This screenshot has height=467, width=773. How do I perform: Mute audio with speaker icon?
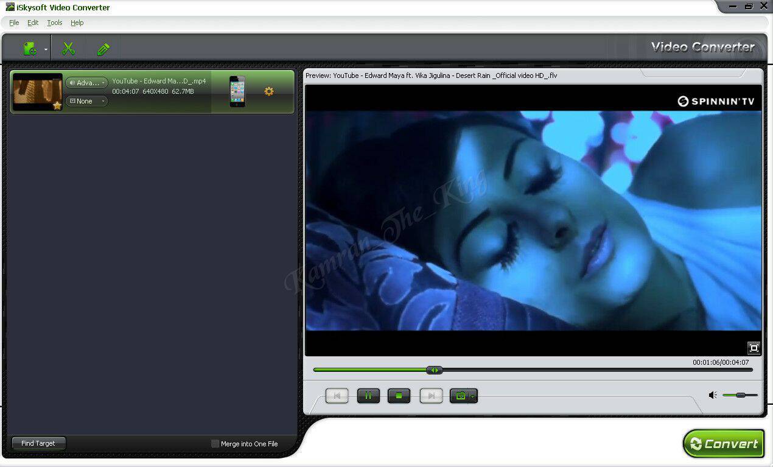pyautogui.click(x=713, y=395)
